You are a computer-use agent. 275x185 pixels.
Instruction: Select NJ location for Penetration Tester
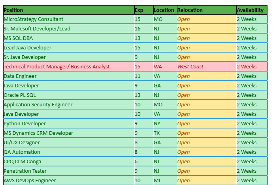click(165, 171)
